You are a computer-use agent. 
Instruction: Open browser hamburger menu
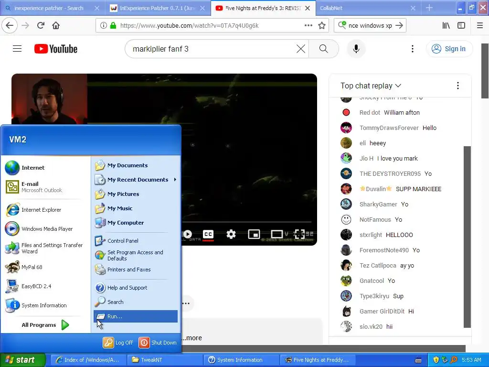coord(480,25)
